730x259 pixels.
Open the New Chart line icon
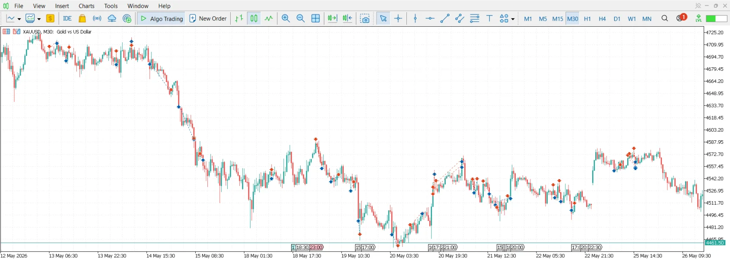tap(11, 19)
